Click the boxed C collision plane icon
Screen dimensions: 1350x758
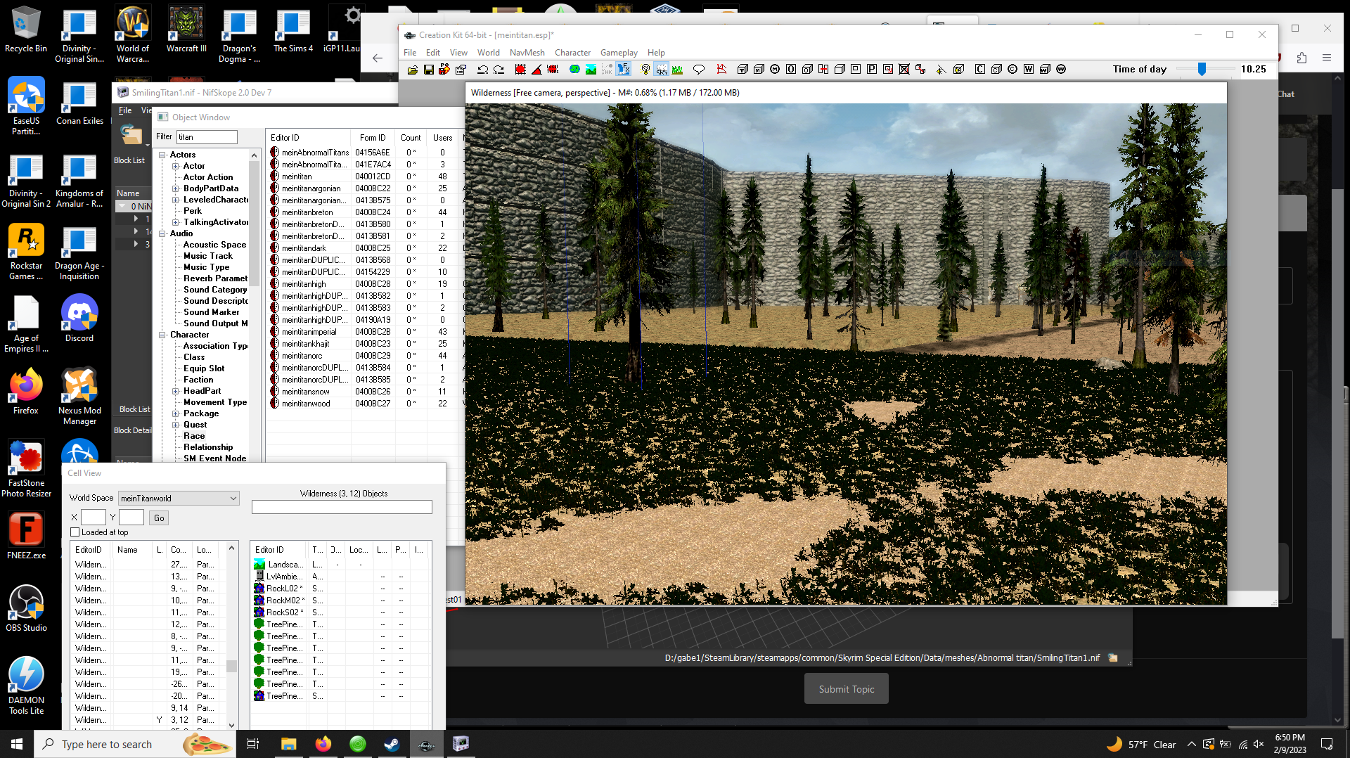coord(980,70)
